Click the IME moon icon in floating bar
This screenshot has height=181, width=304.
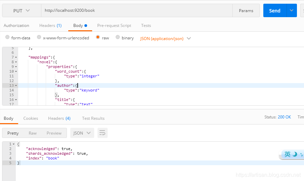pos(295,154)
